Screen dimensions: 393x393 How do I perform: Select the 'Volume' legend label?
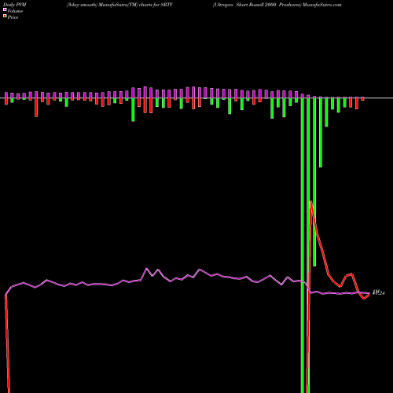[15, 11]
